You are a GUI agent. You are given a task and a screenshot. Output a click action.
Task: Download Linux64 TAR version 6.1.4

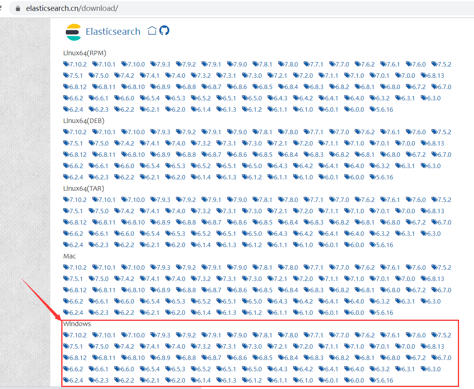click(x=201, y=245)
